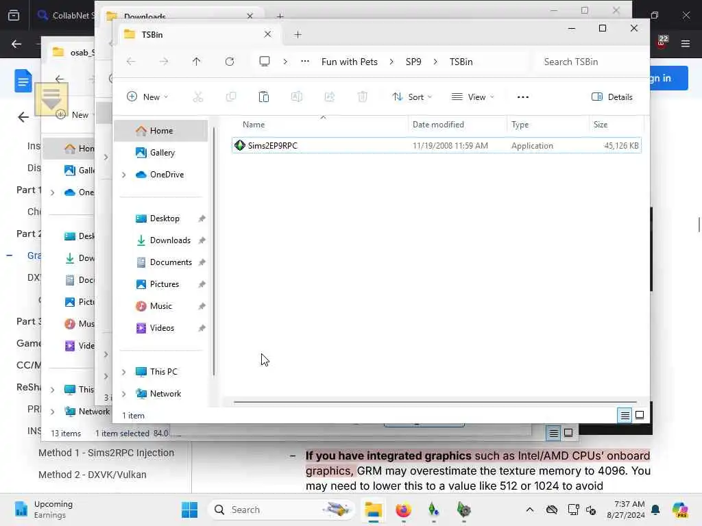Close the TSBin tab
Screen dimensions: 702x526
[267, 34]
